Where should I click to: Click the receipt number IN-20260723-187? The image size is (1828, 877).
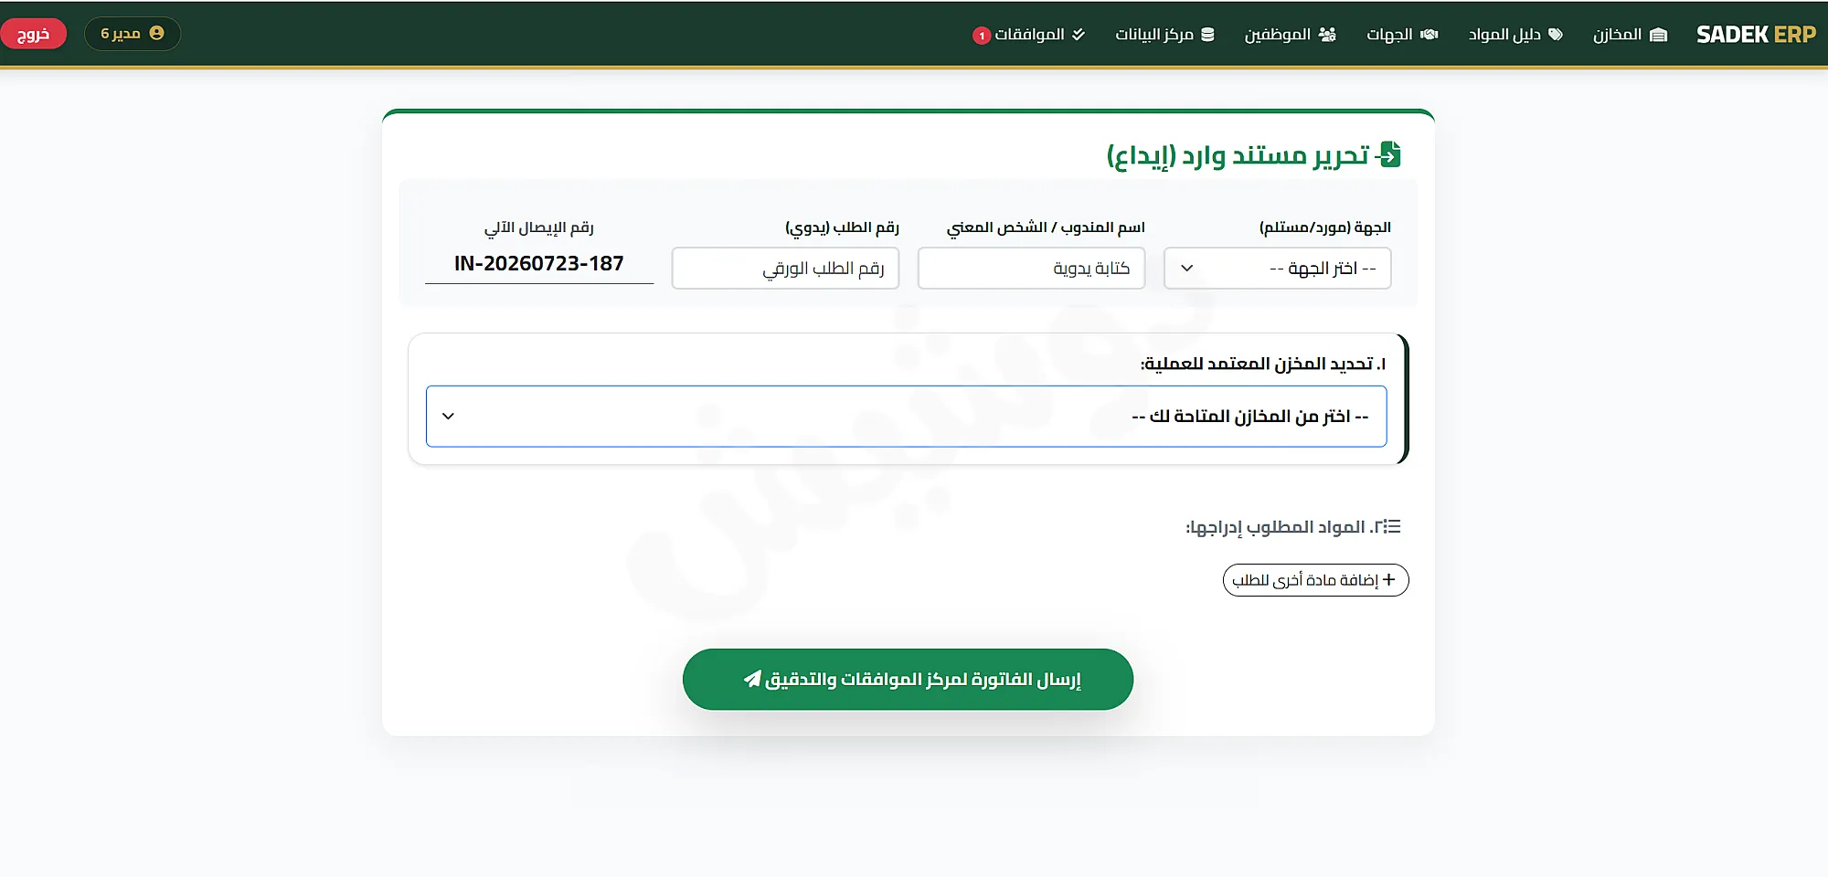539,263
